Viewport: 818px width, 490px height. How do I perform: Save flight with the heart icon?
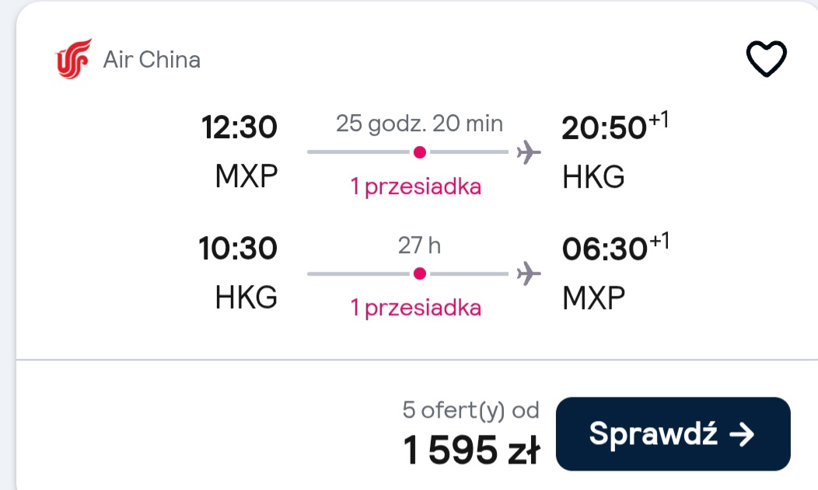[767, 59]
